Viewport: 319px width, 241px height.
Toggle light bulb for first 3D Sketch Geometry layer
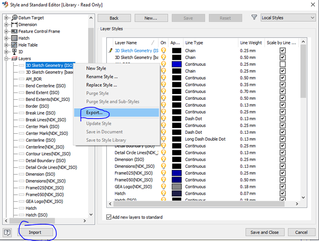[163, 50]
